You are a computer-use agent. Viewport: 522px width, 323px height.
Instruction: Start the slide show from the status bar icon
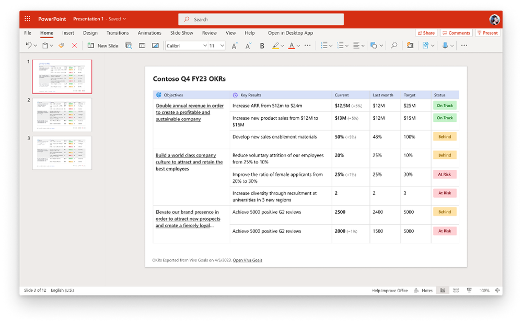click(x=469, y=291)
